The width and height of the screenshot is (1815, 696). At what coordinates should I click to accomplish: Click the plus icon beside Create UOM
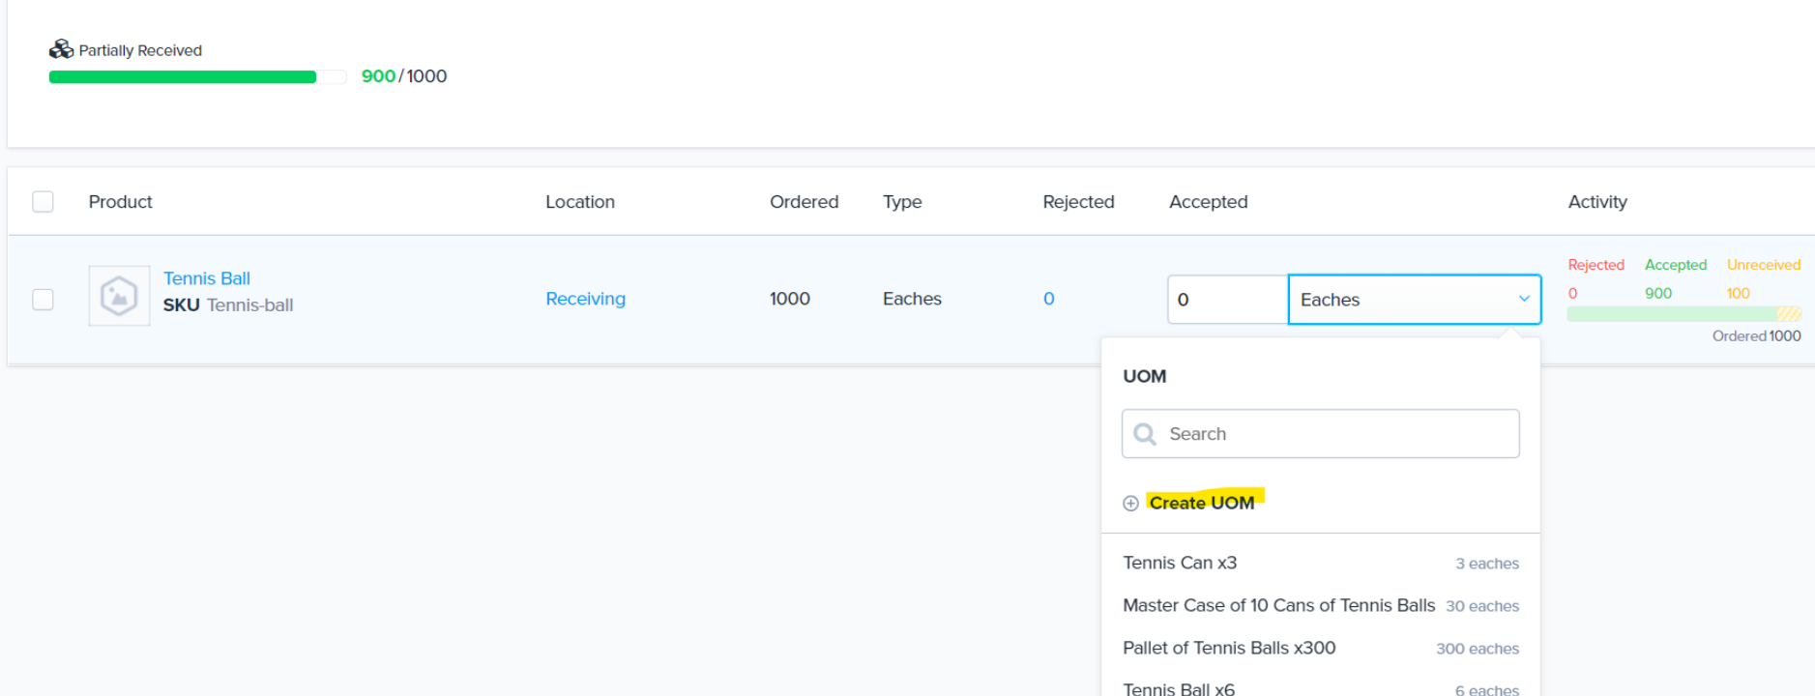click(1130, 504)
